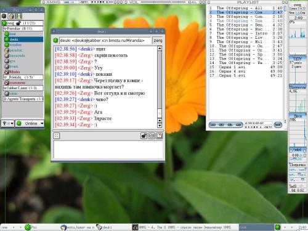Image resolution: width=308 pixels, height=231 pixels.
Task: Click the chat log scrollbar up arrow
Action: point(160,49)
